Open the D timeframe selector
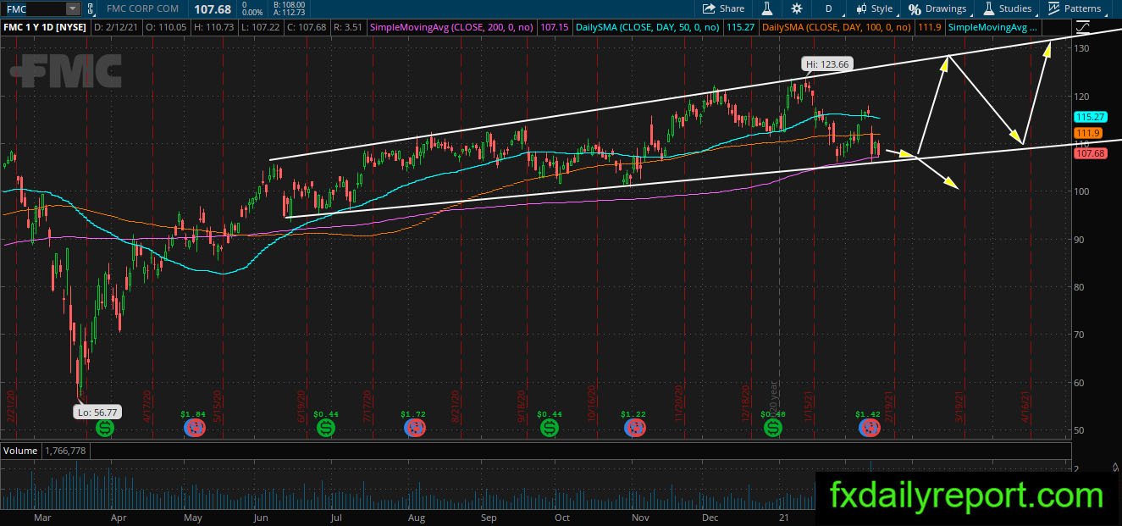This screenshot has width=1122, height=526. (827, 8)
